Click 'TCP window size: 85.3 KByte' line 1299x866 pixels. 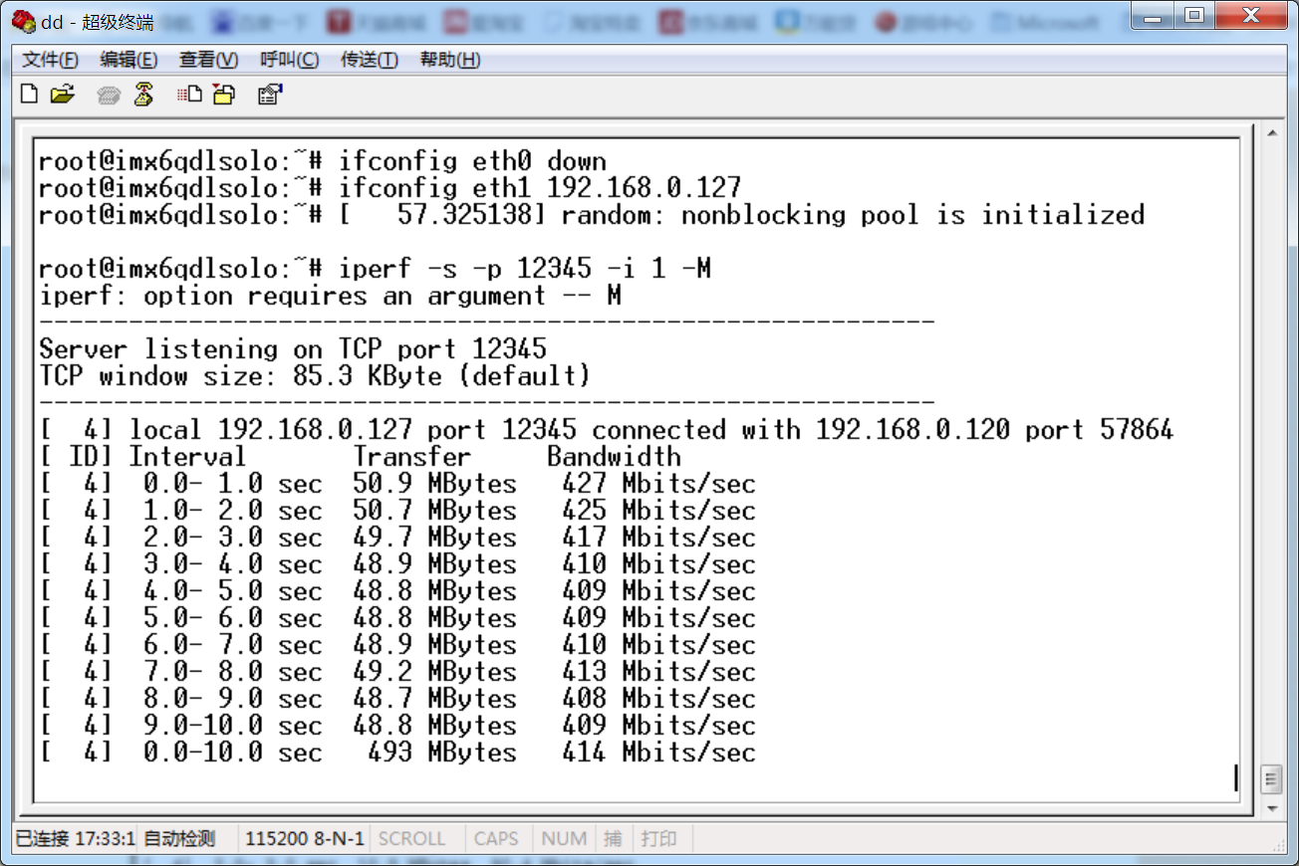(315, 376)
